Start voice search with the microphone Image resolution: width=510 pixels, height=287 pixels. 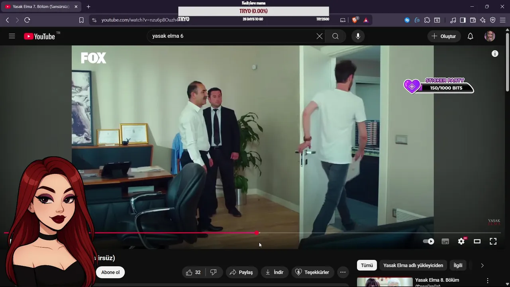pos(358,36)
